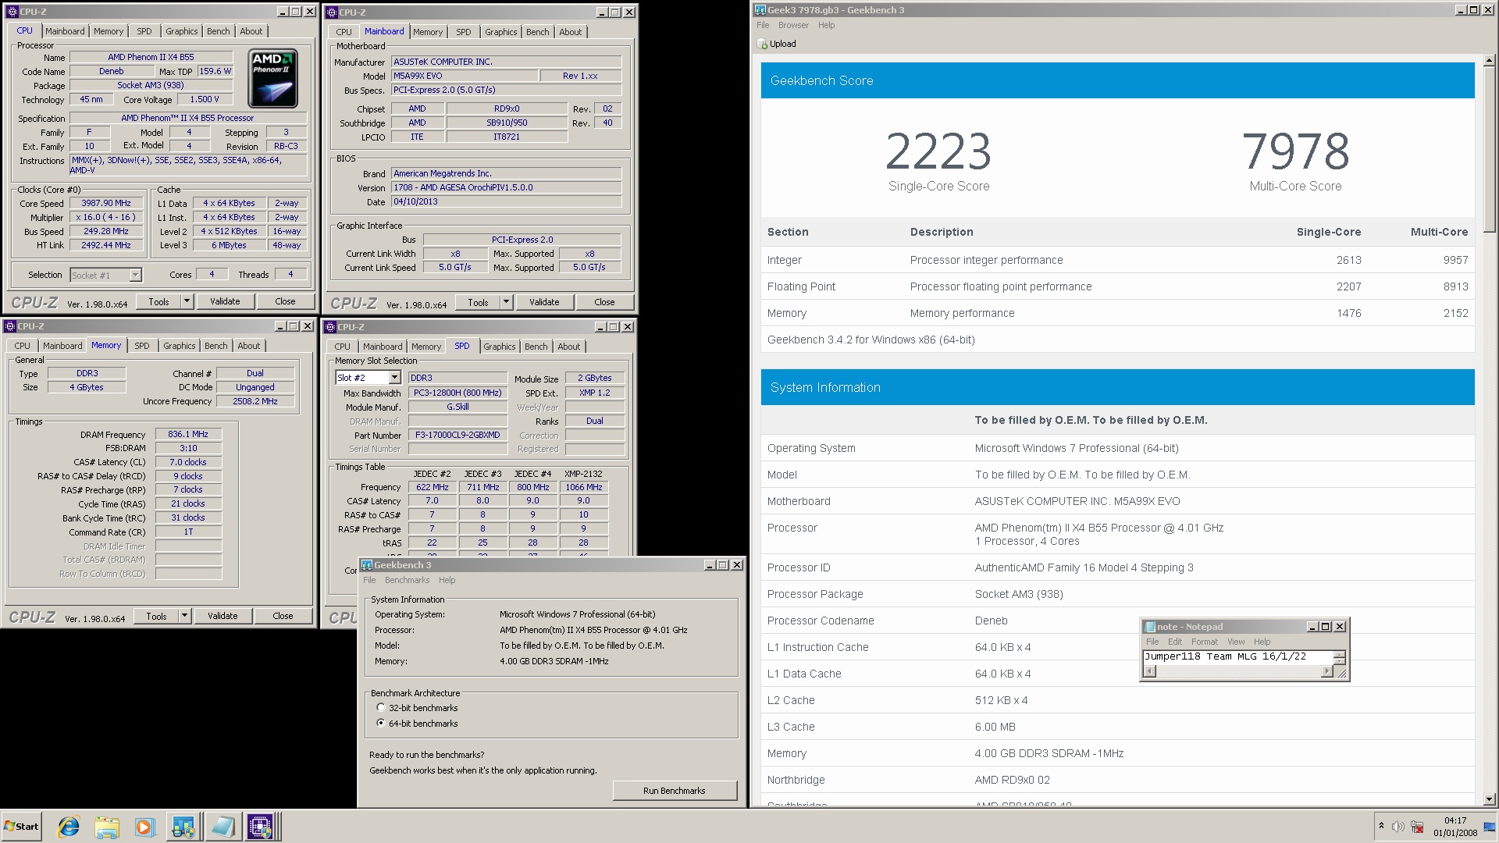The image size is (1499, 843).
Task: Show hidden tray icons arrow
Action: 1381,826
